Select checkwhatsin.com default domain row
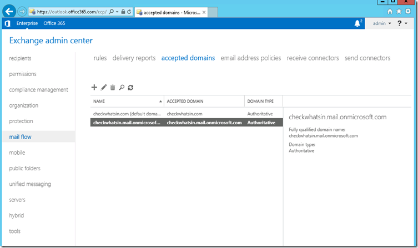The width and height of the screenshot is (418, 248). (187, 114)
